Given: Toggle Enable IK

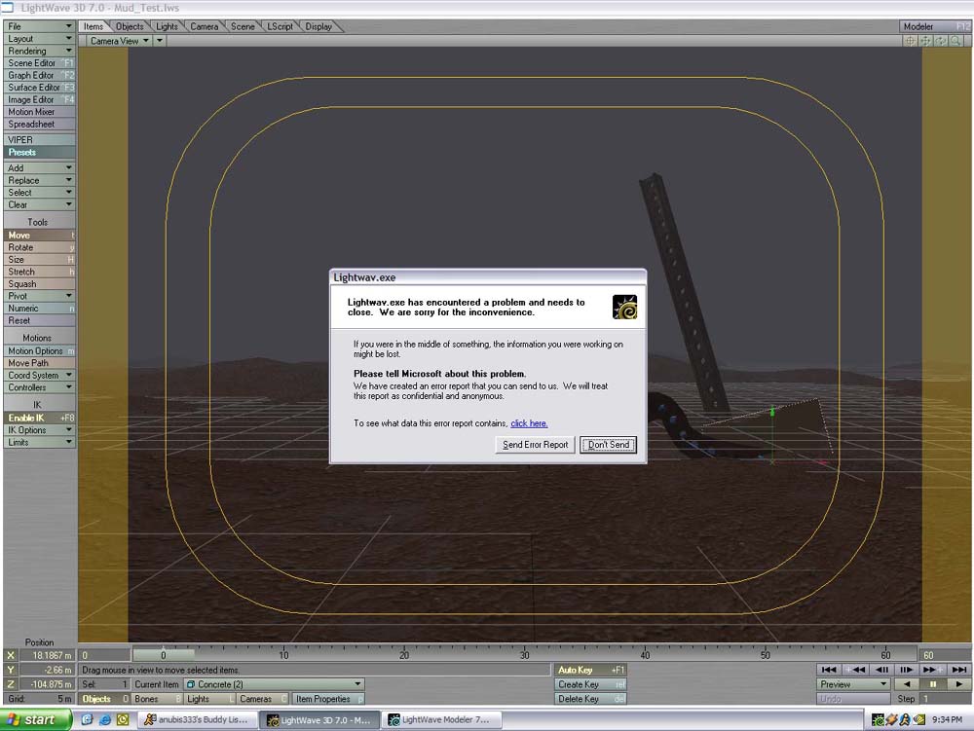Looking at the screenshot, I should point(39,418).
